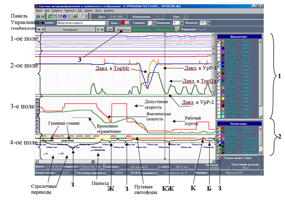Jump to first record navigation arrow
Viewport: 285px width, 200px height.
(x=38, y=29)
